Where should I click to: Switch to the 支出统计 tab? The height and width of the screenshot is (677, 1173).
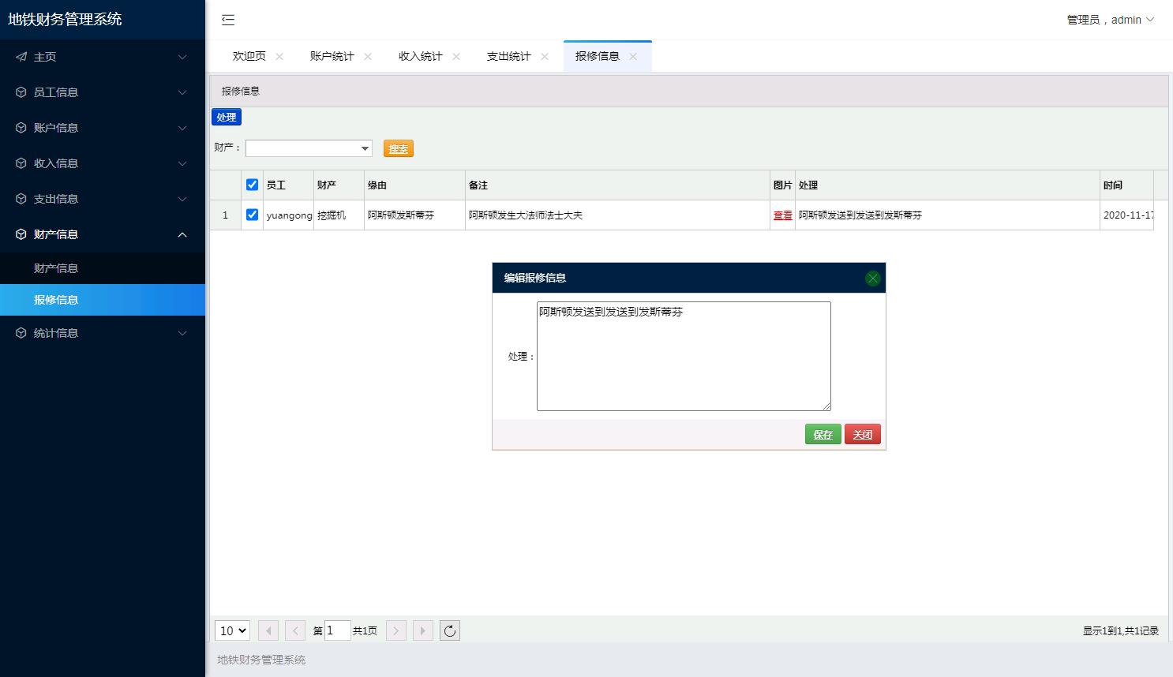tap(509, 56)
